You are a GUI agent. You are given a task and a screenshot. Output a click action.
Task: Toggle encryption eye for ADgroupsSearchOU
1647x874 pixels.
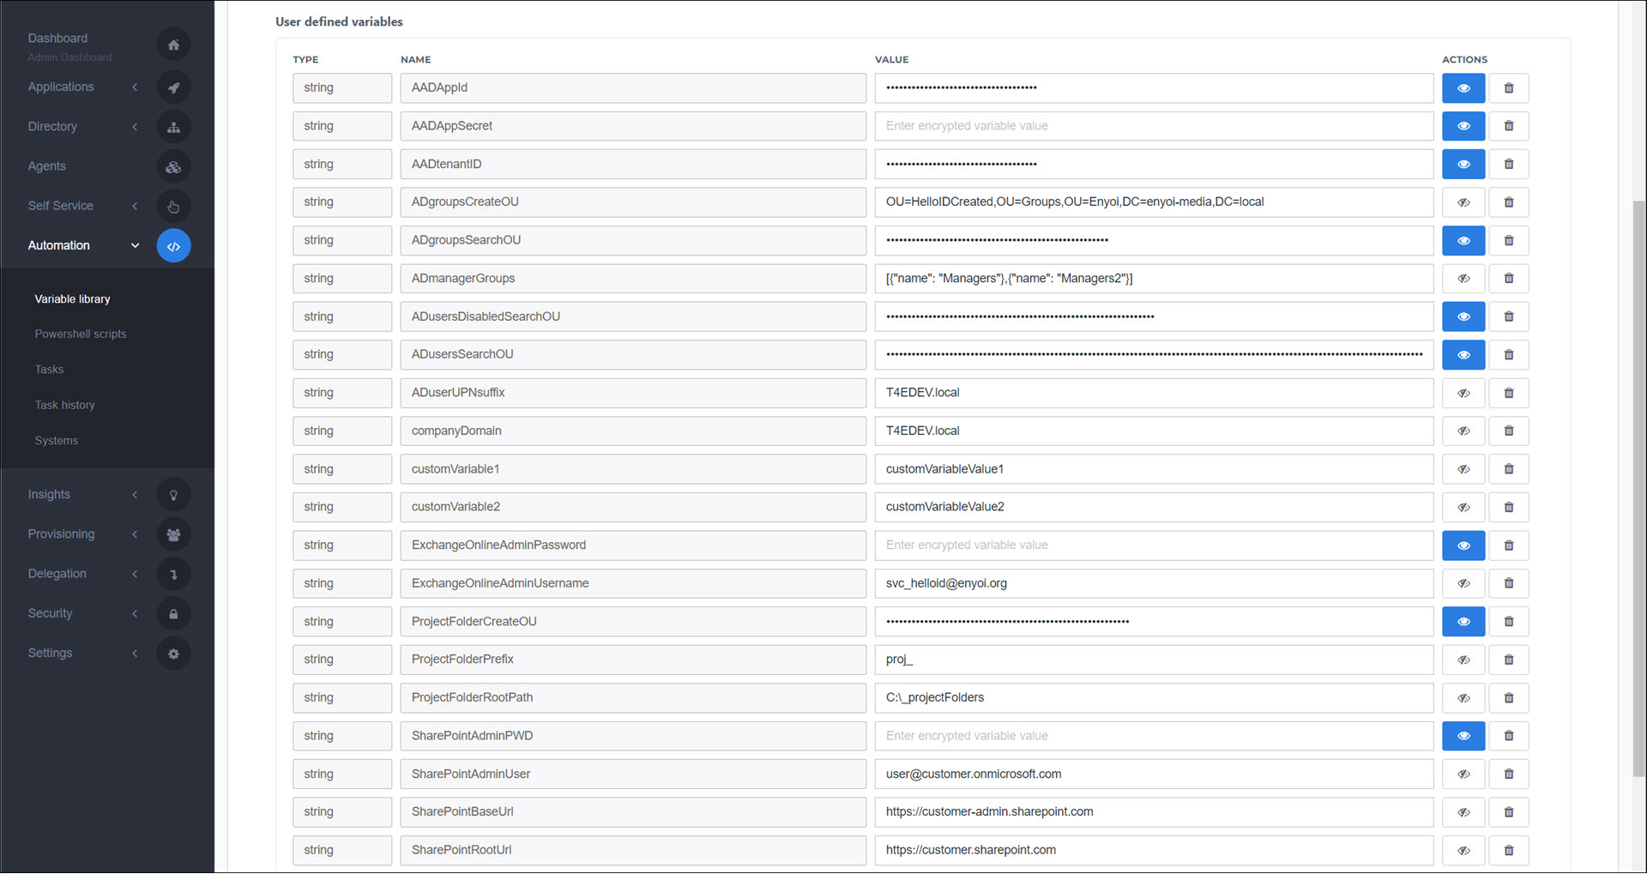(1463, 240)
